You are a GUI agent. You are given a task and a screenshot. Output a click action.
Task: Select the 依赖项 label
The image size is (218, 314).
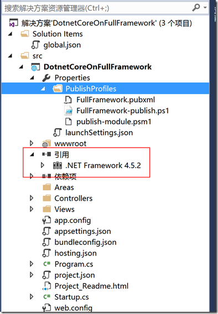65,176
